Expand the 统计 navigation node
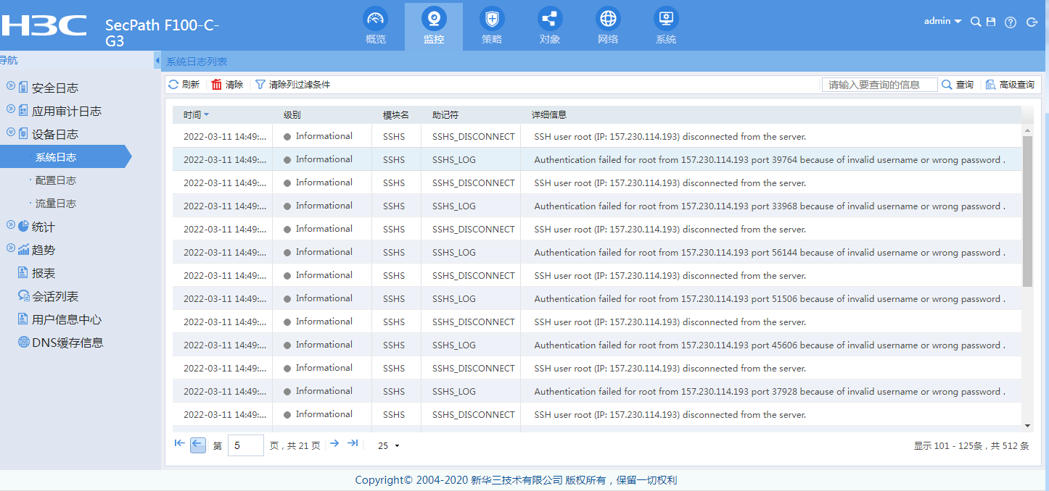This screenshot has width=1049, height=491. click(x=11, y=226)
